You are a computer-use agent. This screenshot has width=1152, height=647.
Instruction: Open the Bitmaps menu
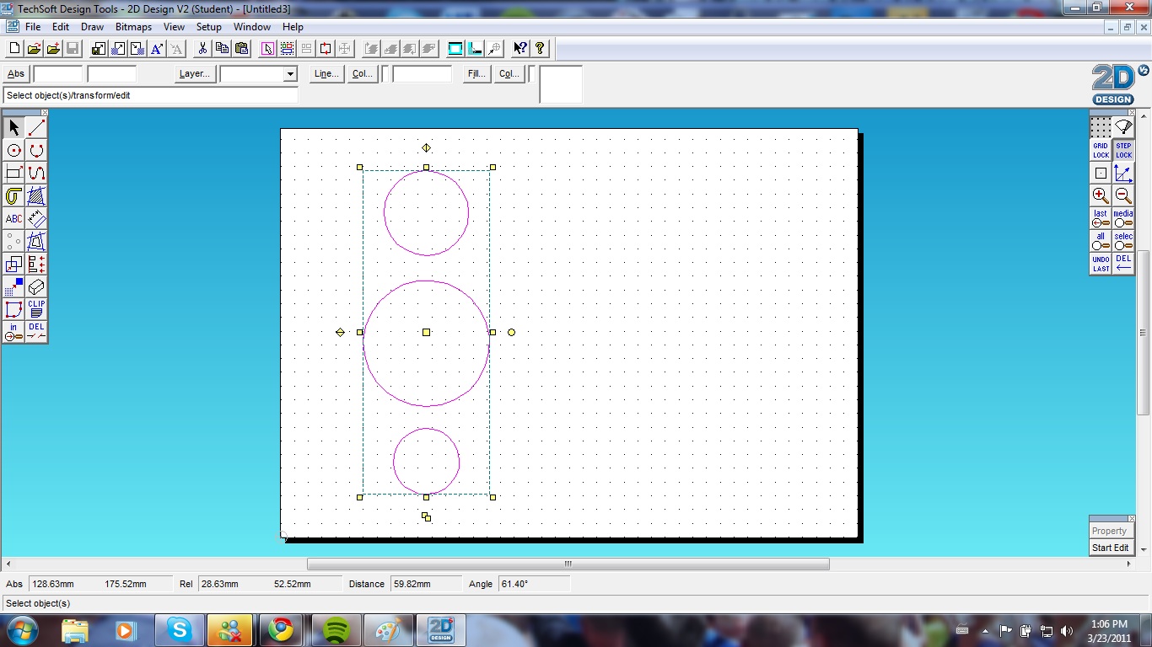[133, 27]
